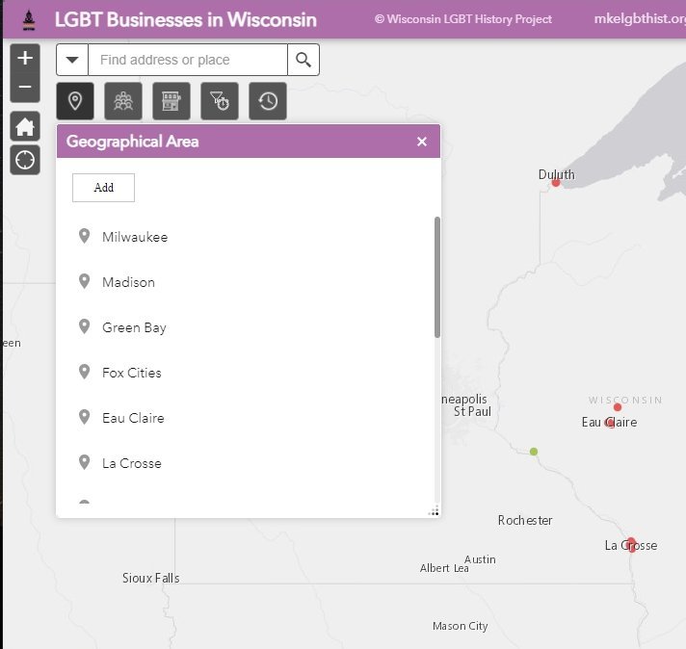The image size is (686, 649).
Task: Return to the default map extent (home)
Action: (x=25, y=126)
